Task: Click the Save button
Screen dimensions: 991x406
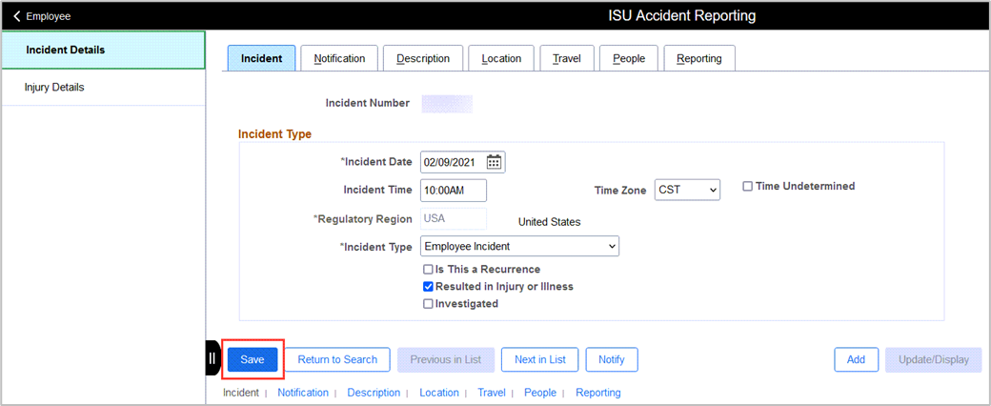Action: pyautogui.click(x=253, y=359)
